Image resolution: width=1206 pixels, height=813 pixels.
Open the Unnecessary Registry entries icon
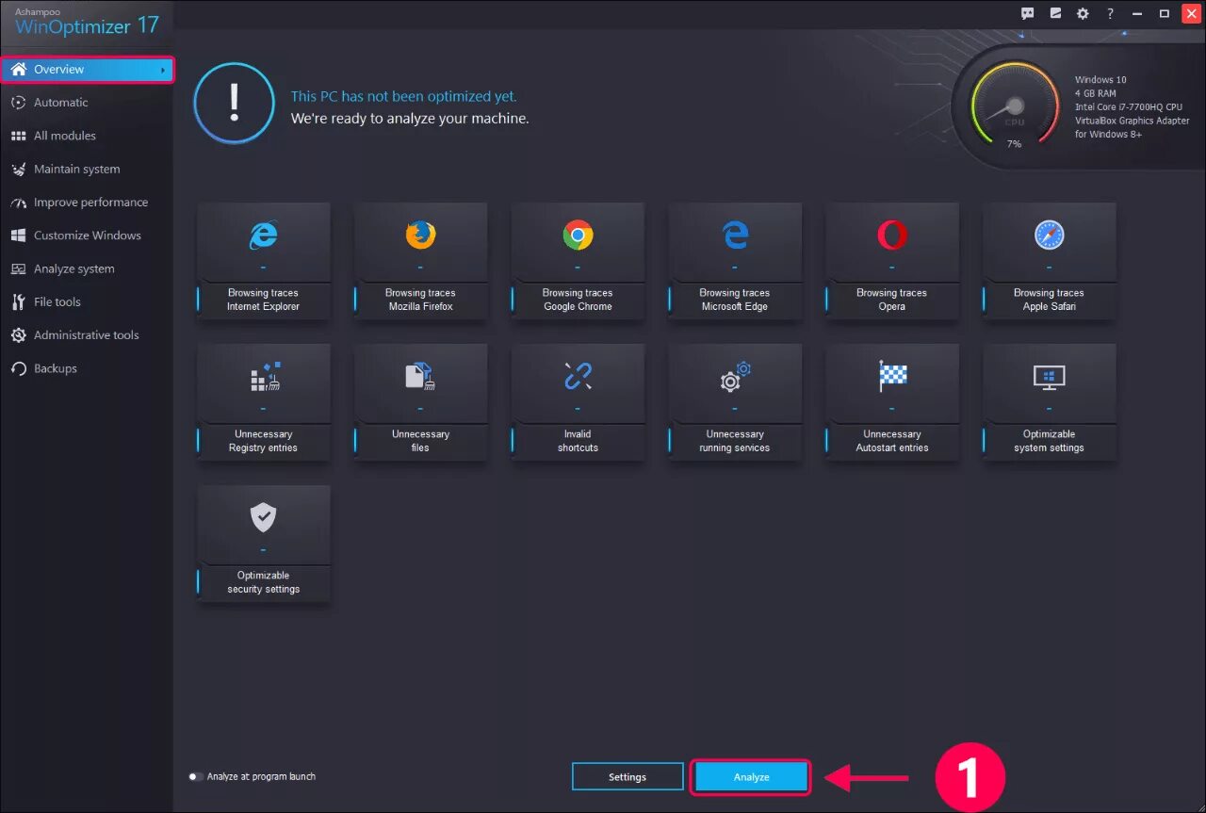pyautogui.click(x=264, y=376)
